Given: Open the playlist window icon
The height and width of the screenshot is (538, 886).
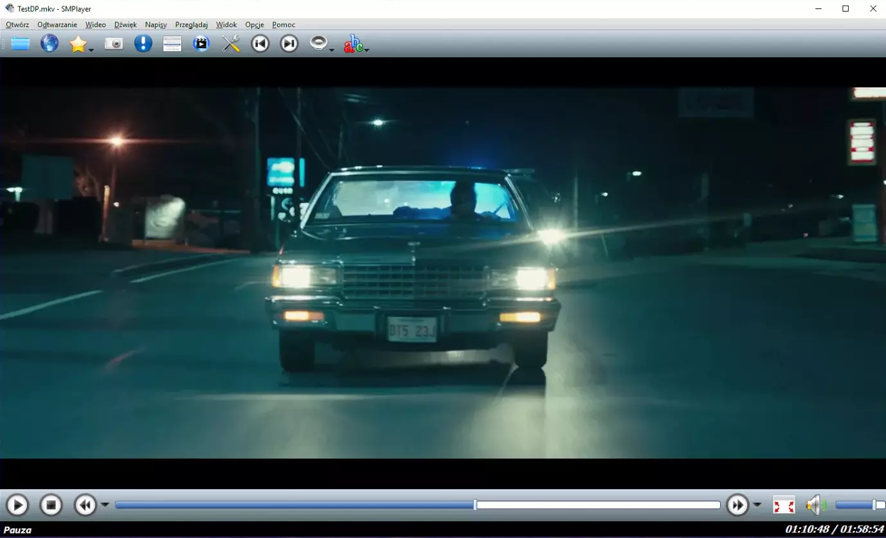Looking at the screenshot, I should pyautogui.click(x=172, y=44).
